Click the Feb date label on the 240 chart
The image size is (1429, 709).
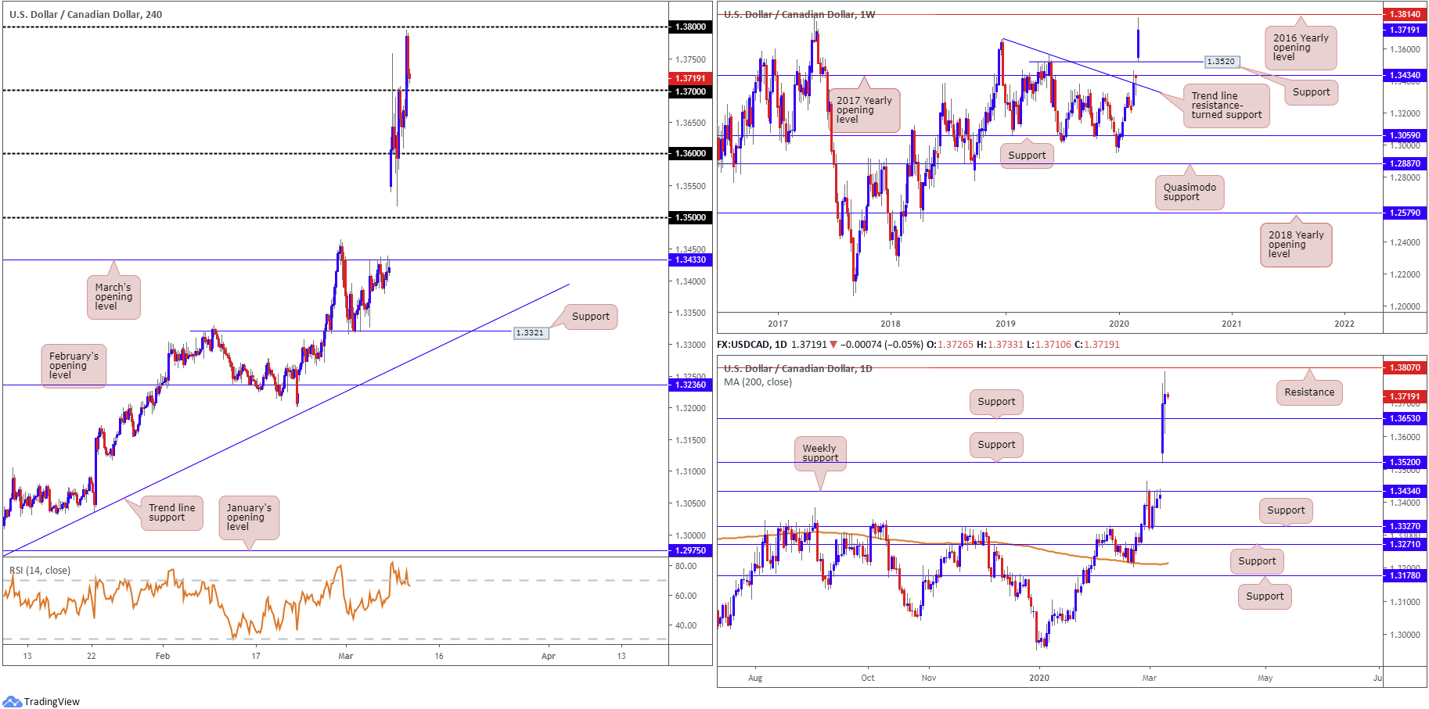[163, 656]
